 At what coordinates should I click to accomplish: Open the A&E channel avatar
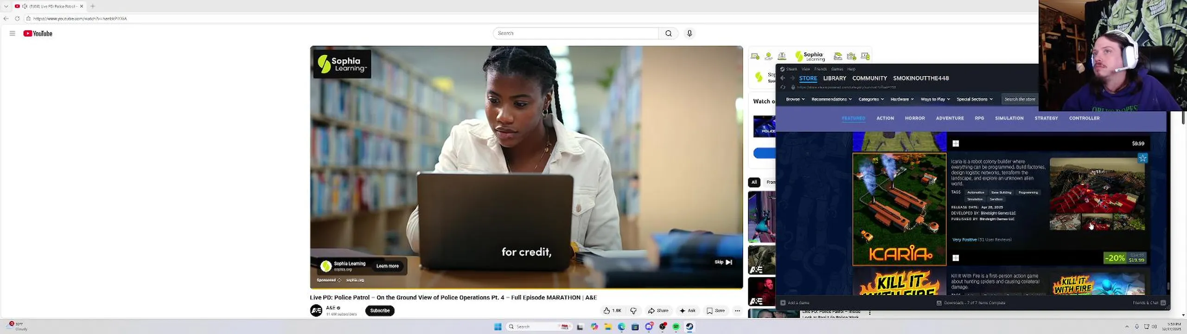coord(316,310)
